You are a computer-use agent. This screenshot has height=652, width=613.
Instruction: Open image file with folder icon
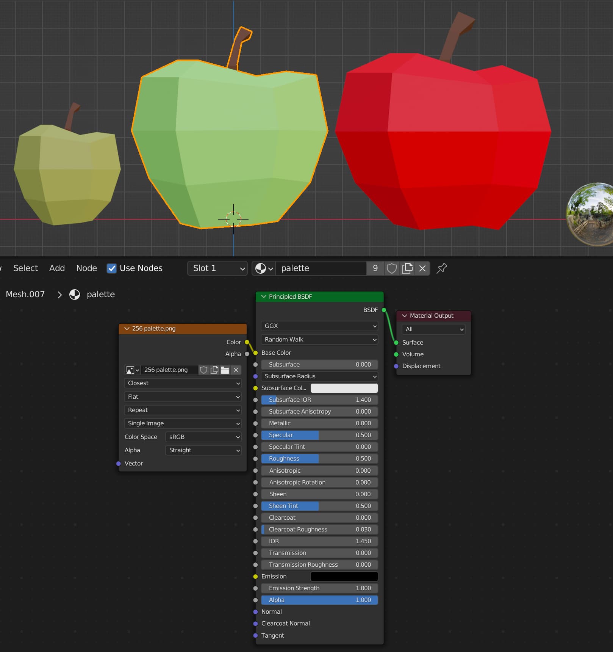[x=225, y=370]
